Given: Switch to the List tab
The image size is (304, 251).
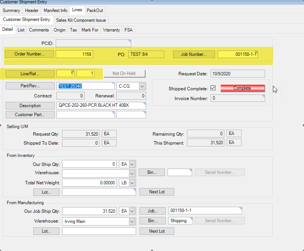Looking at the screenshot, I should [x=21, y=30].
